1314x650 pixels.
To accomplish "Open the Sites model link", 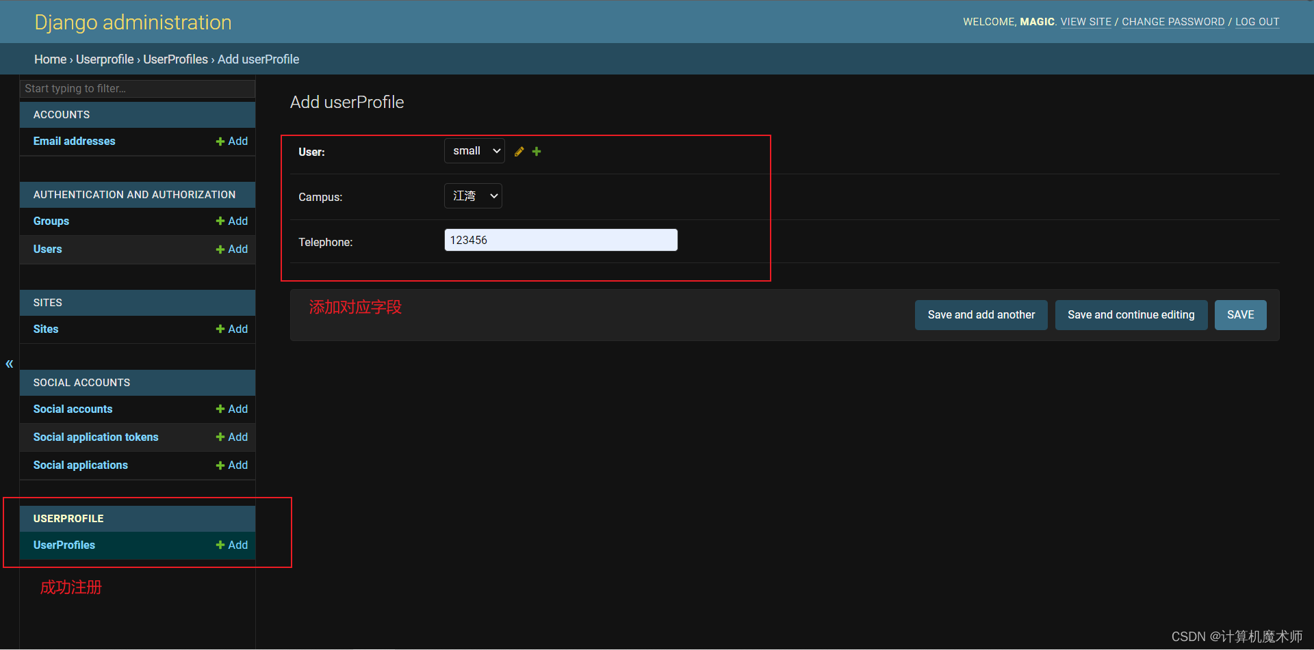I will [x=46, y=329].
